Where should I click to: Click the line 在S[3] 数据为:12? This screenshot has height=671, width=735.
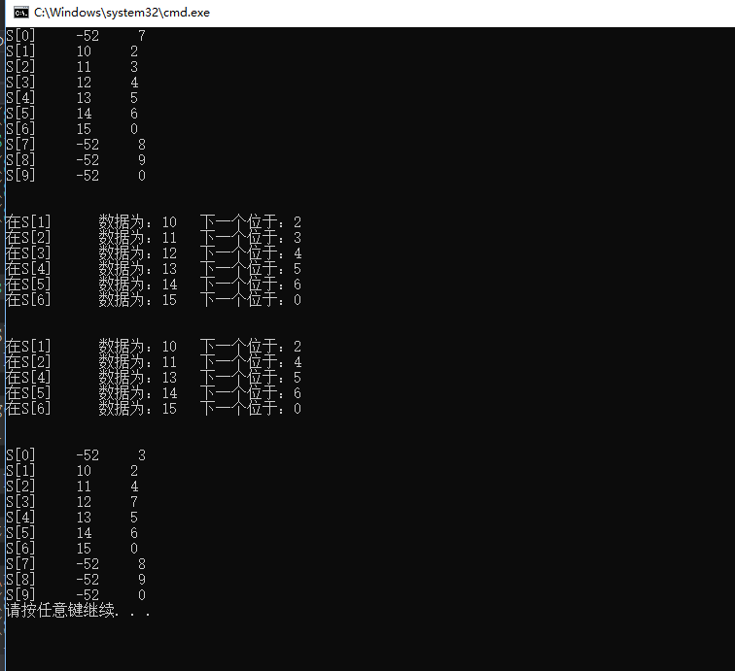pos(154,253)
